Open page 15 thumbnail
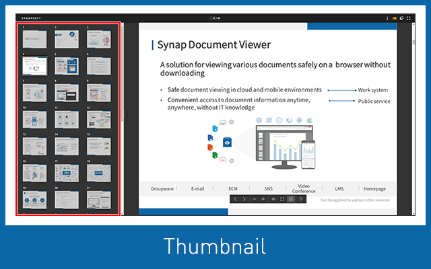Image resolution: width=431 pixels, height=269 pixels. pyautogui.click(x=99, y=147)
